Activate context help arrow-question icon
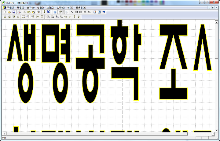 (x=49, y=12)
